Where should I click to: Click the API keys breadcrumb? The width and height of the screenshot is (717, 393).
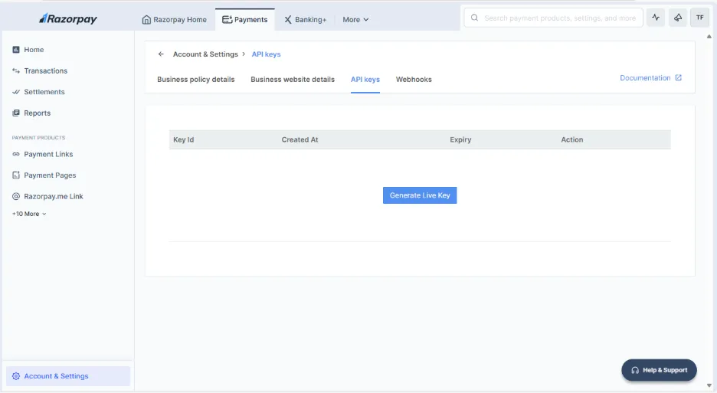click(266, 54)
